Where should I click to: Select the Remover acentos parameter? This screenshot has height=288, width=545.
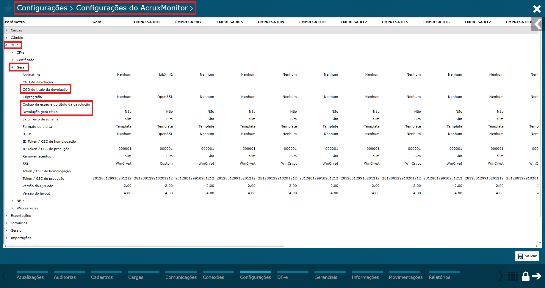tap(37, 156)
